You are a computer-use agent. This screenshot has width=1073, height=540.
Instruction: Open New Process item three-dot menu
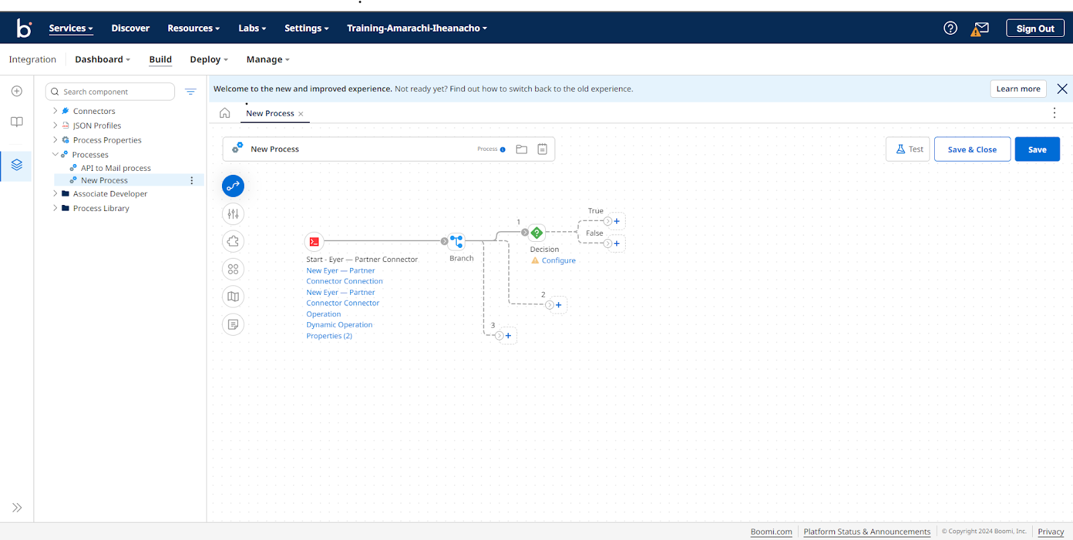(x=192, y=181)
